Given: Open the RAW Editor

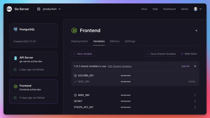Looking at the screenshot, I should 189,54.
